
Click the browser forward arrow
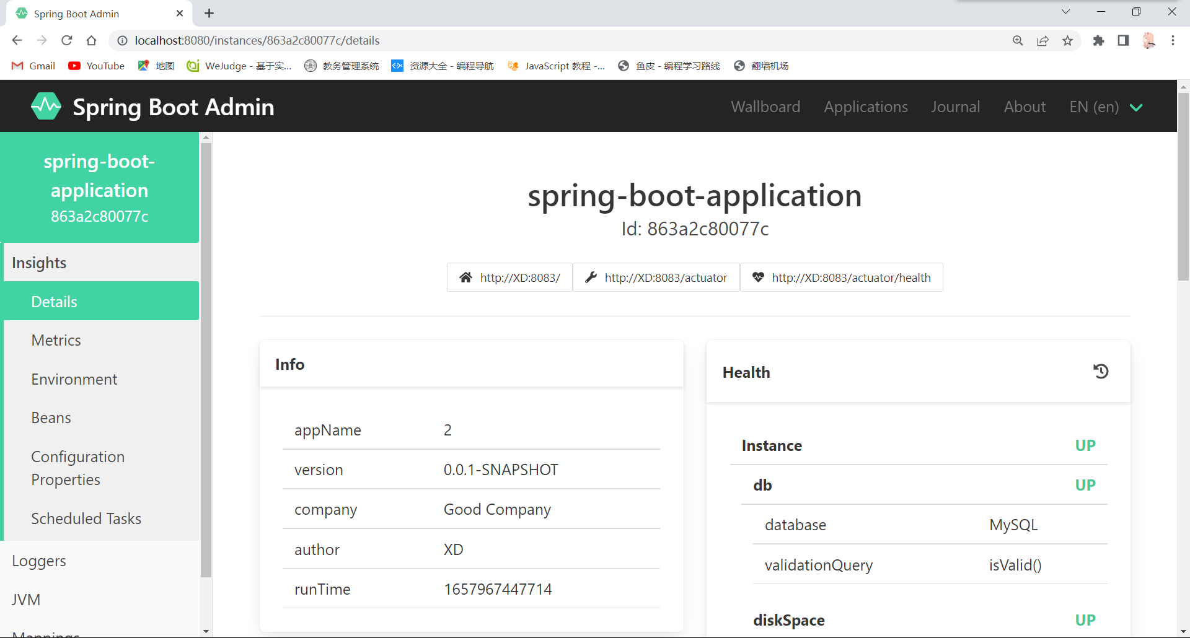coord(42,40)
